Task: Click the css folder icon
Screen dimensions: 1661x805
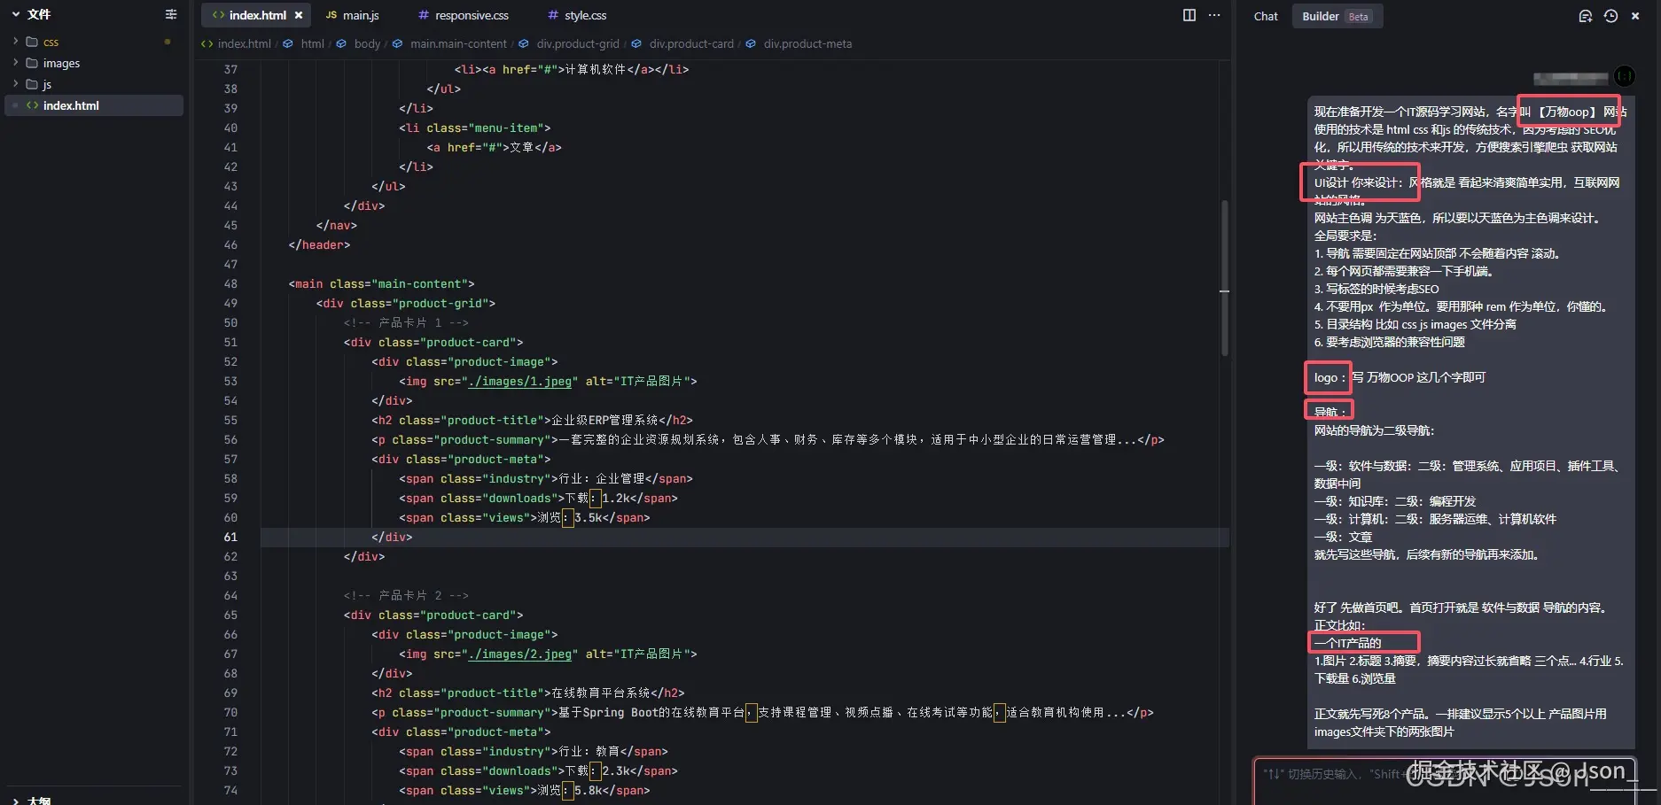Action: tap(32, 42)
